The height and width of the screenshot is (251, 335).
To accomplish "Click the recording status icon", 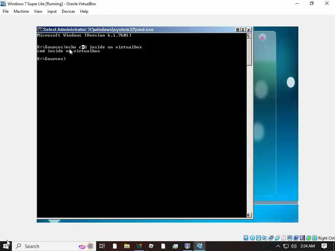I will click(x=296, y=238).
